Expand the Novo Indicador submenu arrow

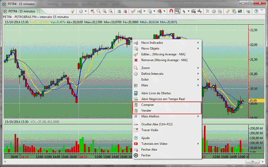(x=198, y=43)
